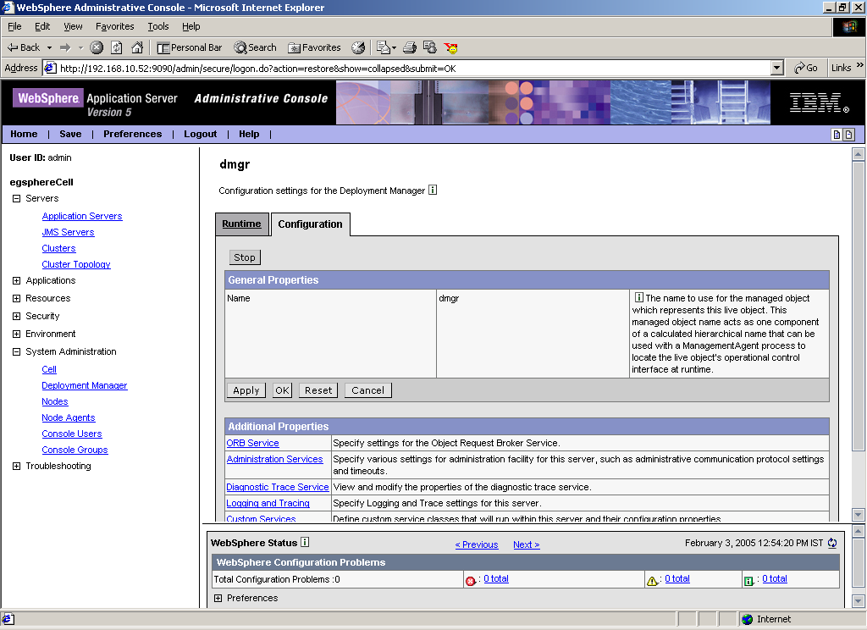Expand the Links toolbar chevron
Image resolution: width=867 pixels, height=630 pixels.
point(860,65)
